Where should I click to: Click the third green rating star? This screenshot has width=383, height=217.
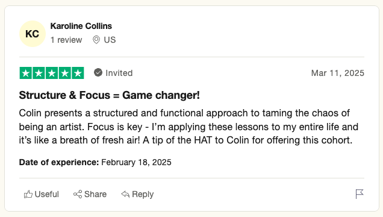click(x=52, y=73)
